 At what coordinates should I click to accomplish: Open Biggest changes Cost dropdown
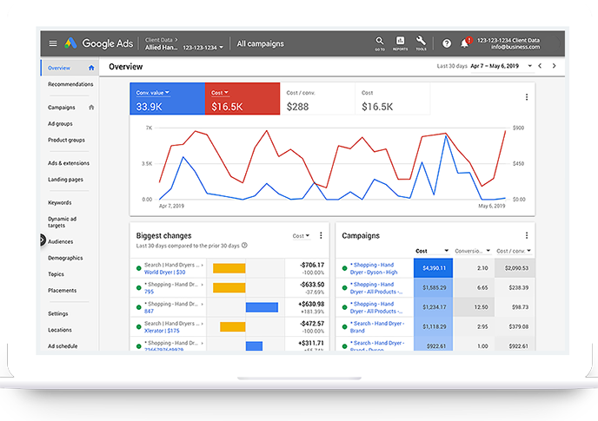click(x=301, y=236)
